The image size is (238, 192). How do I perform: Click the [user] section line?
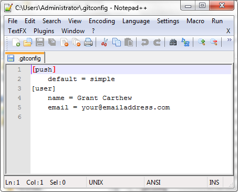pyautogui.click(x=44, y=88)
